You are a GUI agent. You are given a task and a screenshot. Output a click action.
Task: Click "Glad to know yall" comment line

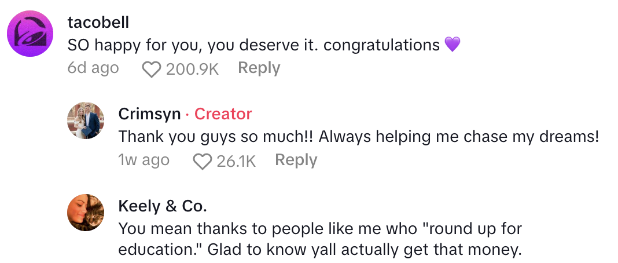pyautogui.click(x=320, y=250)
